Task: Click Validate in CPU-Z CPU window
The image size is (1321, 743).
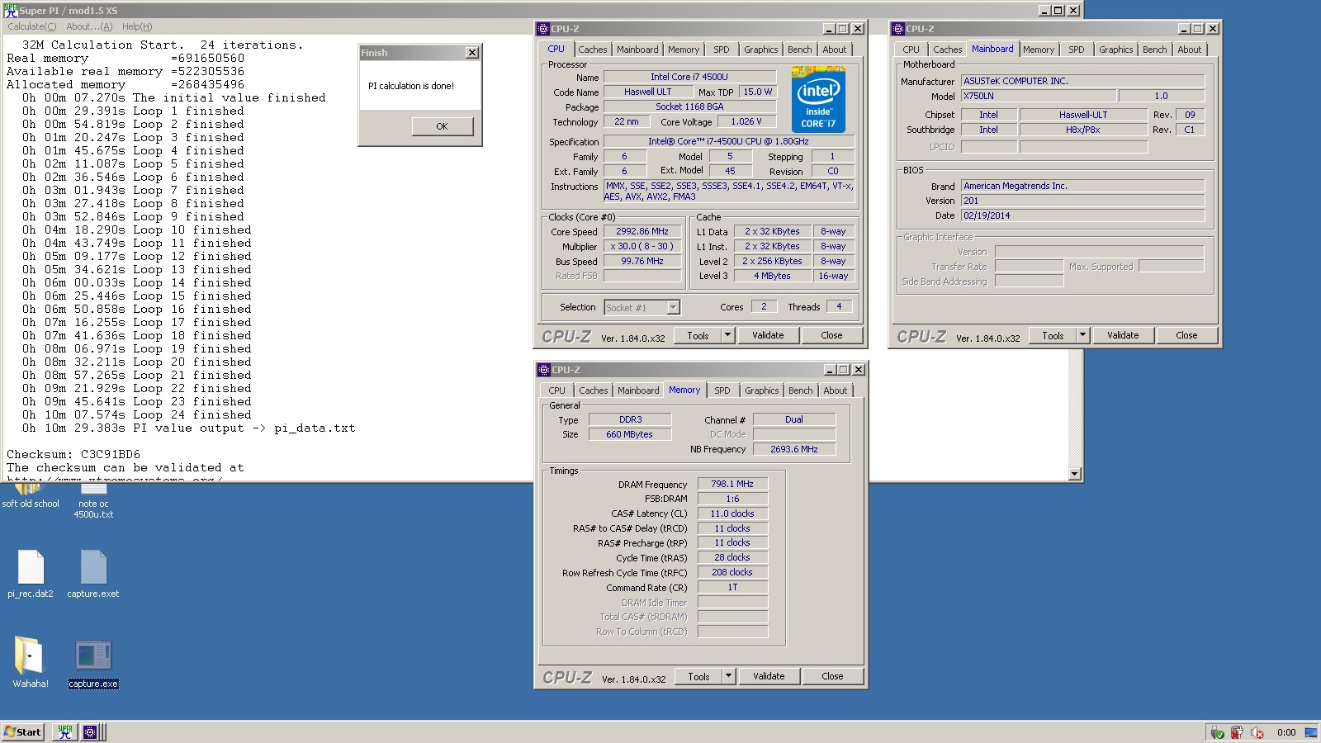Action: (768, 335)
